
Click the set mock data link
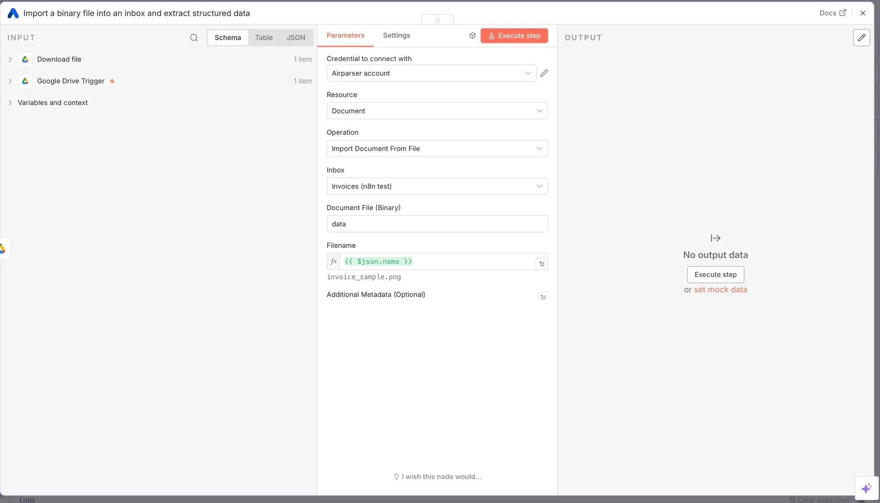[x=720, y=289]
